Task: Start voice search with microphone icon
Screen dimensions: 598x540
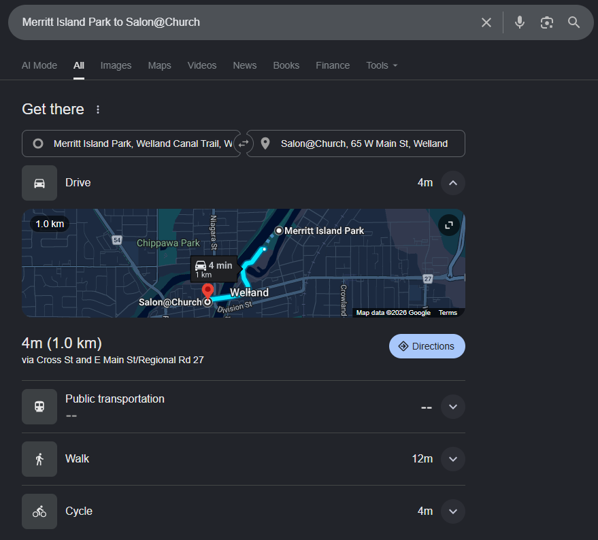Action: coord(520,22)
